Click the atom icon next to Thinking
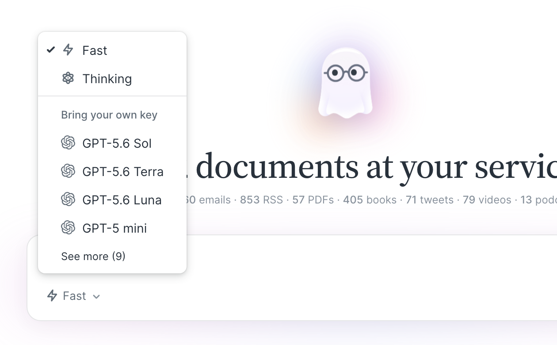Image resolution: width=557 pixels, height=345 pixels. (68, 78)
